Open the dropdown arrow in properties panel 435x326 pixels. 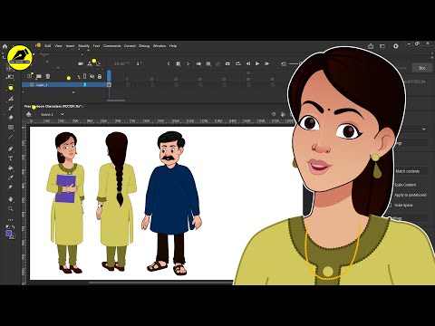coord(424,129)
